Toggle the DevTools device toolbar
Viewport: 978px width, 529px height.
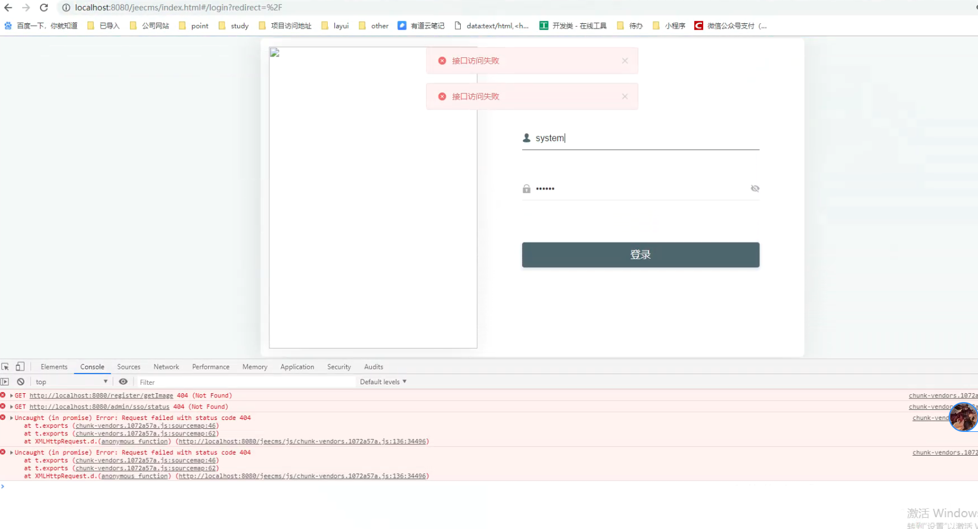click(20, 367)
